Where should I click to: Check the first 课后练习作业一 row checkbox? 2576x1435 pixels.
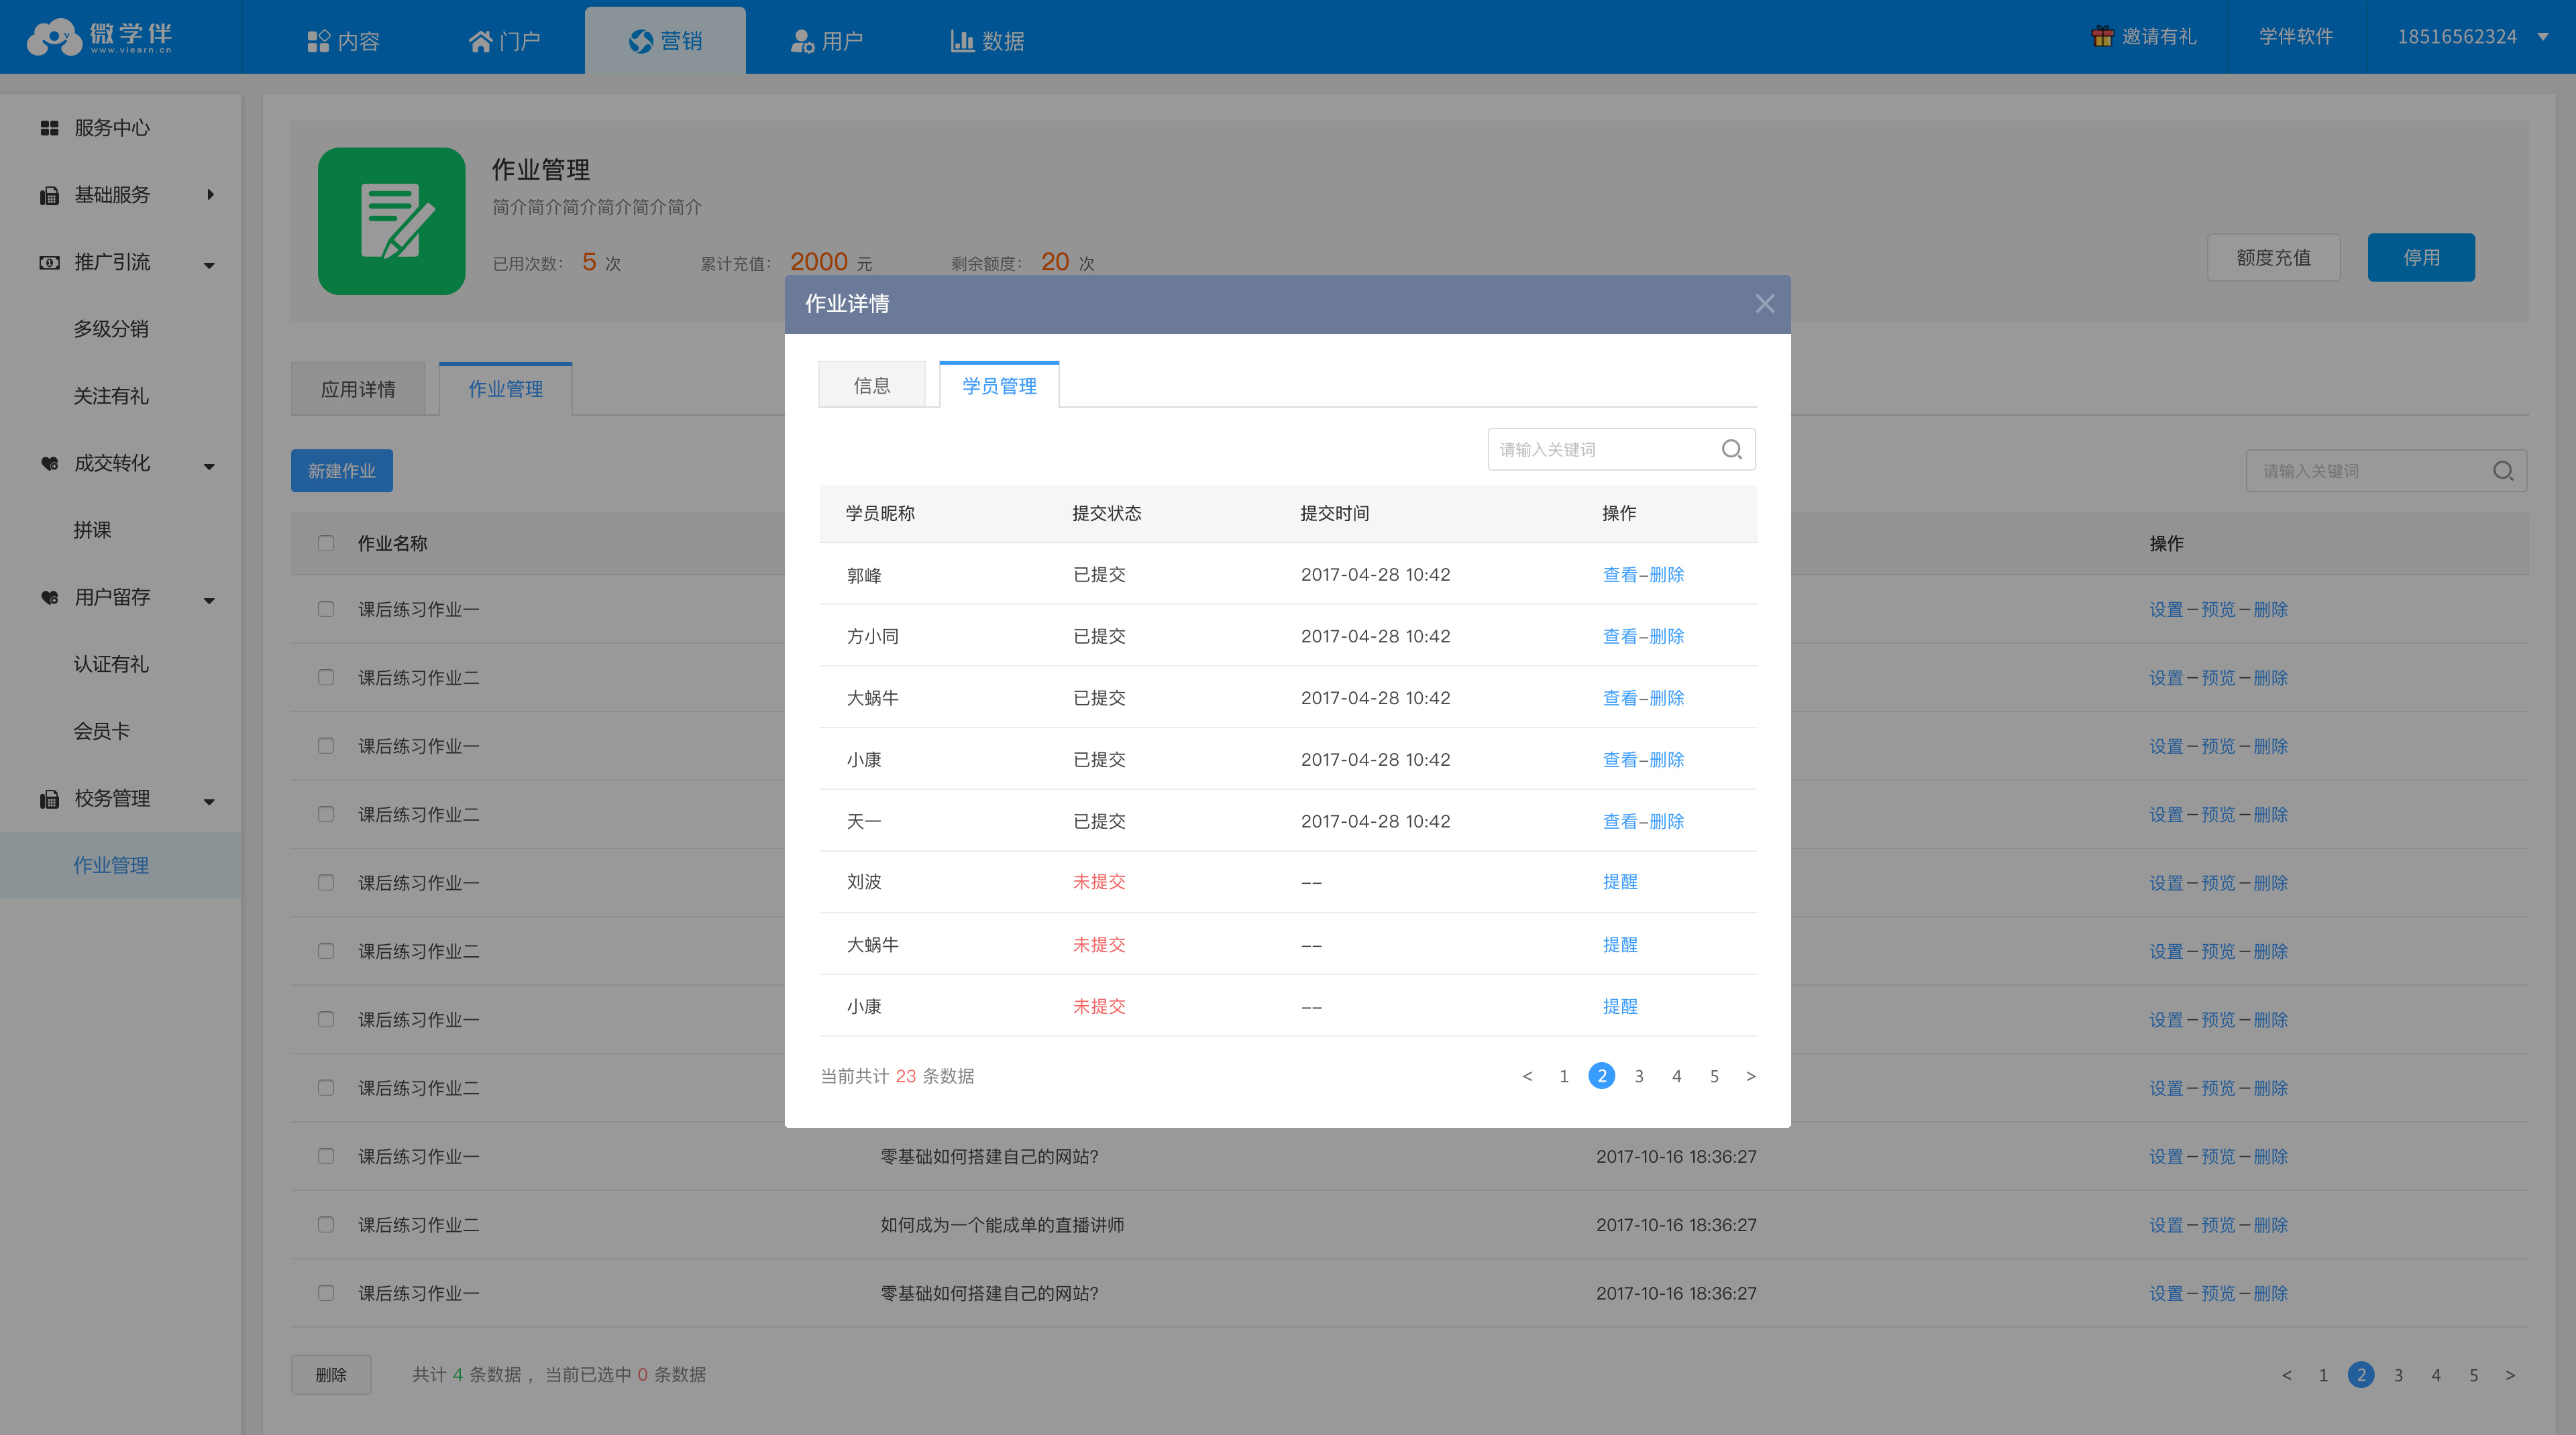326,610
